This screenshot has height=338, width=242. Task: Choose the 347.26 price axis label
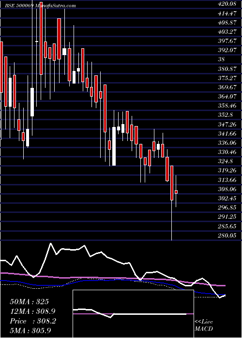[227, 125]
